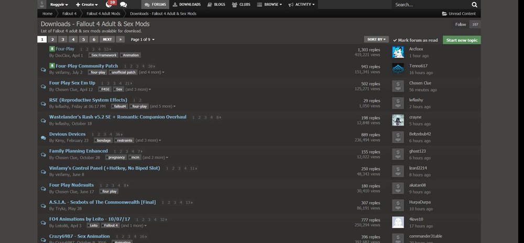Expand '(and 2 more)' tags on Family Planning Enhanced
The image size is (524, 243).
pyautogui.click(x=156, y=157)
